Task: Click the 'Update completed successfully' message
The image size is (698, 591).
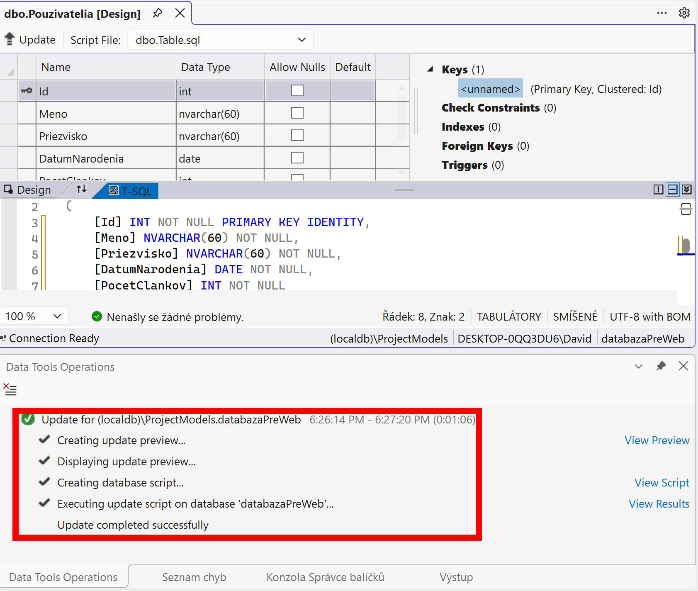Action: tap(133, 525)
